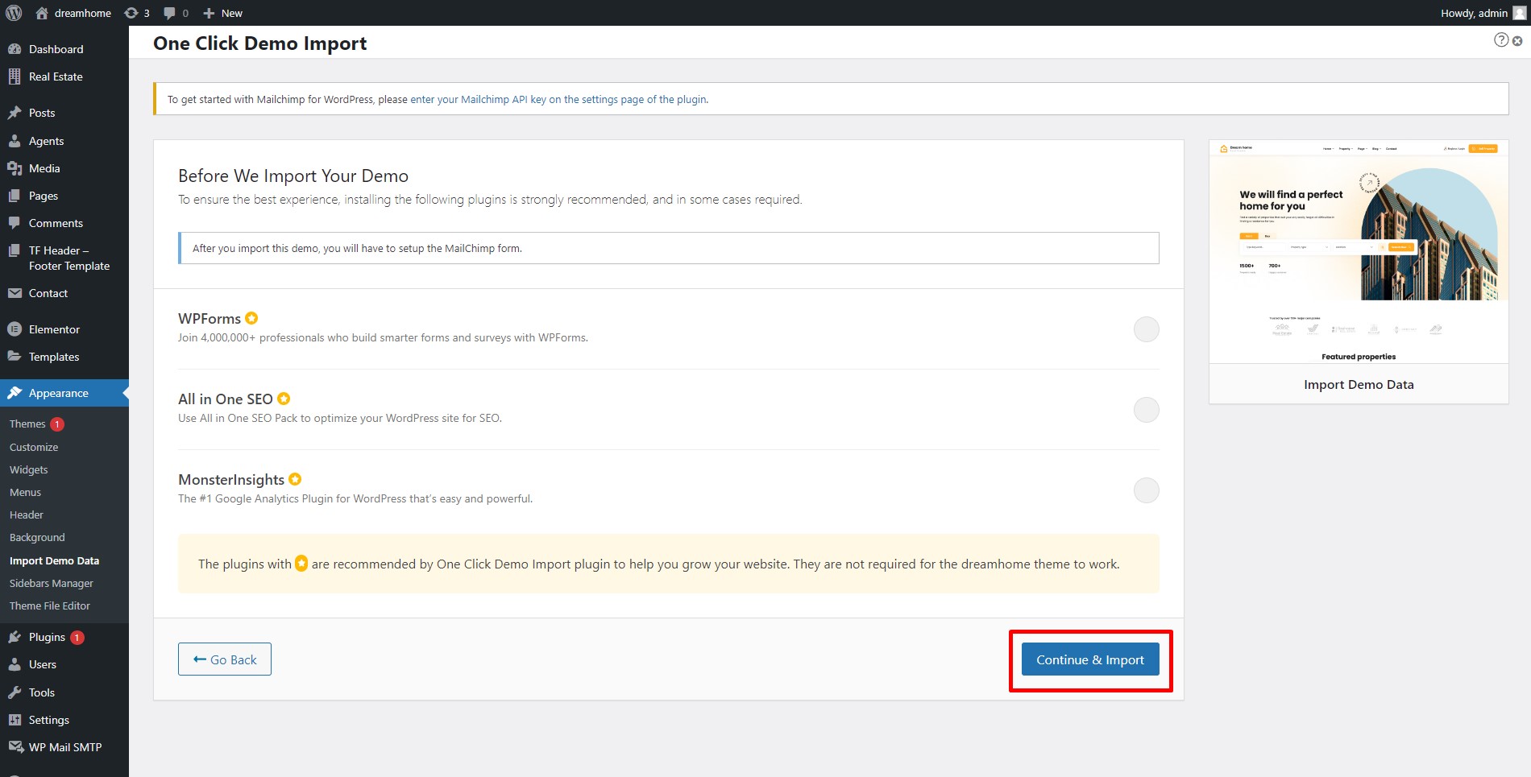
Task: Click the Agents person icon
Action: tap(15, 141)
